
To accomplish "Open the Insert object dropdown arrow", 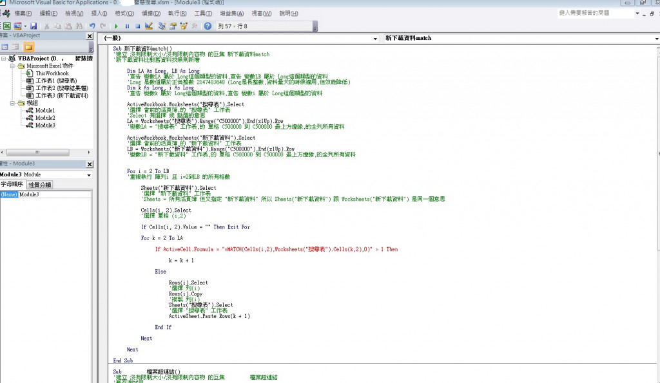I will [25, 26].
